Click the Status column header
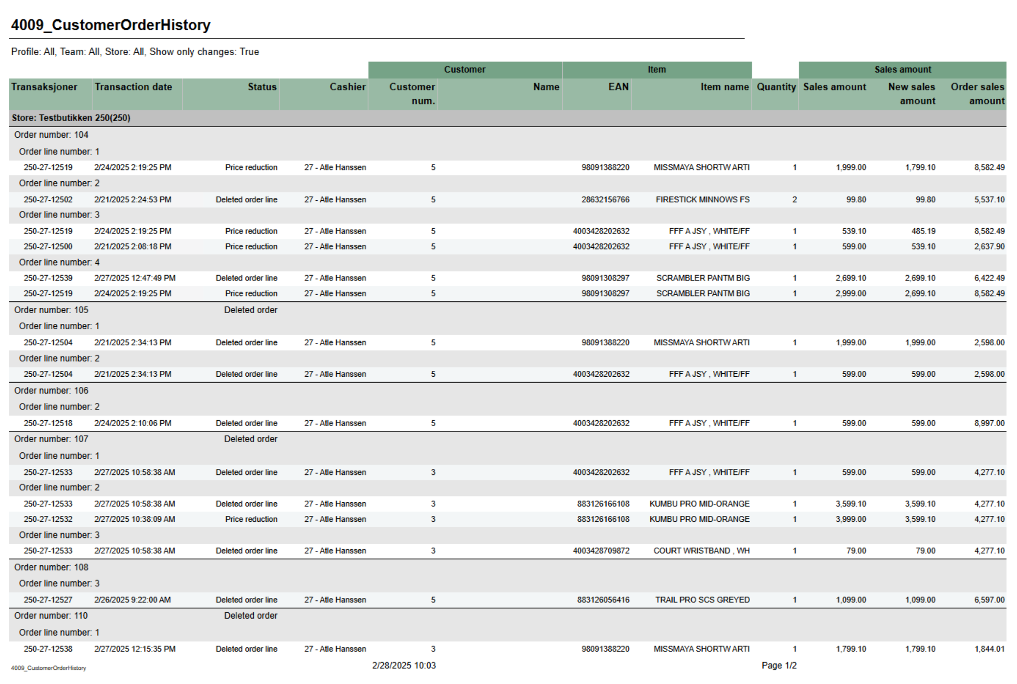Screen dimensions: 1017x684 coord(262,87)
